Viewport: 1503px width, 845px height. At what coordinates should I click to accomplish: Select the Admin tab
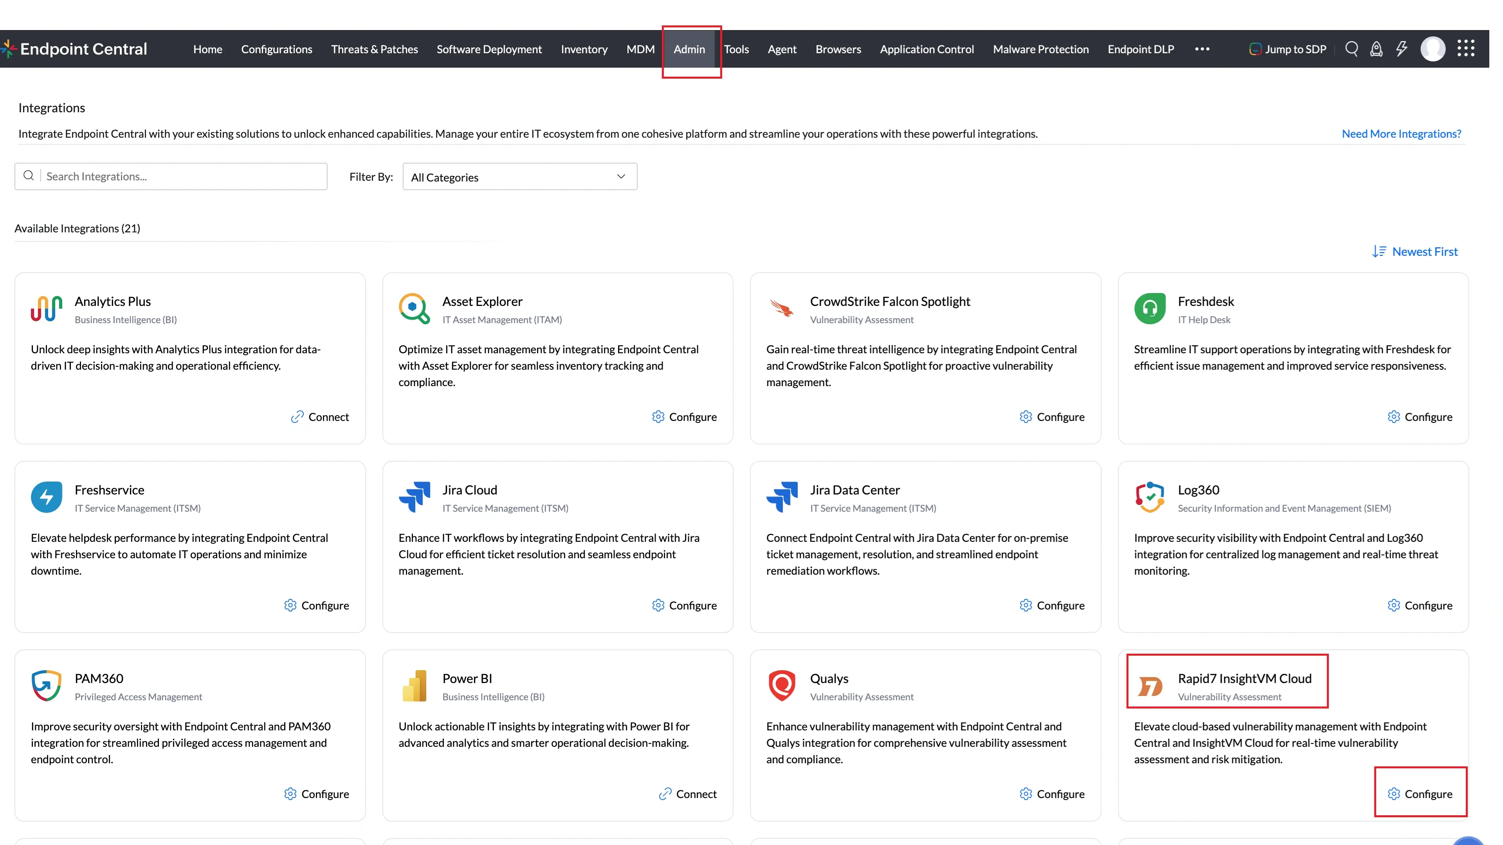click(689, 49)
